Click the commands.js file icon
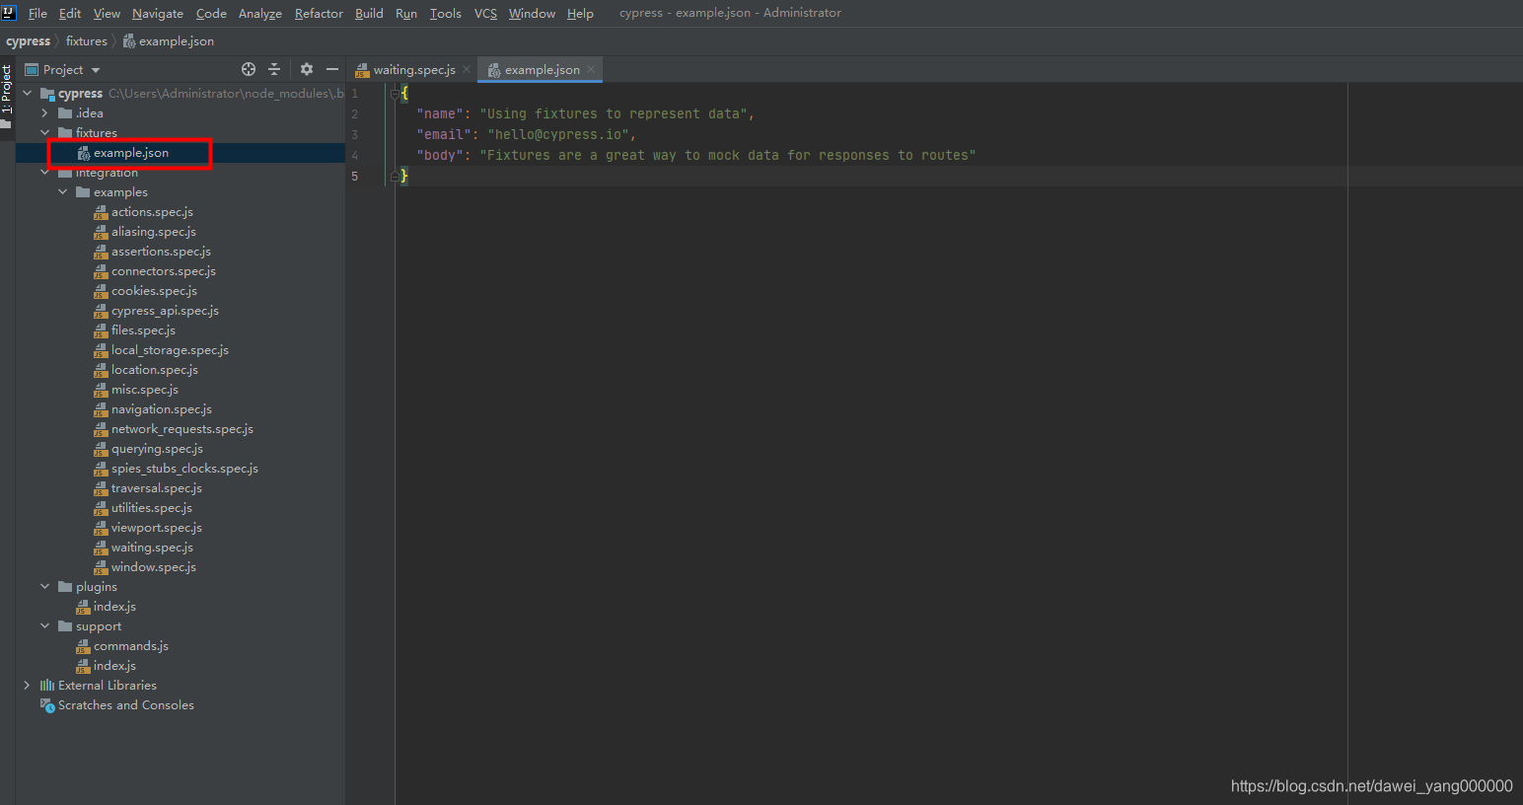The width and height of the screenshot is (1523, 805). point(83,646)
